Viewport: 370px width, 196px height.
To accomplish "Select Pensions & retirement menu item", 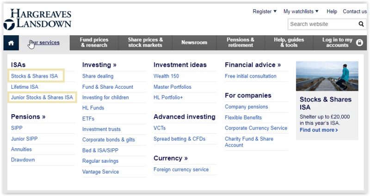I will 240,43.
